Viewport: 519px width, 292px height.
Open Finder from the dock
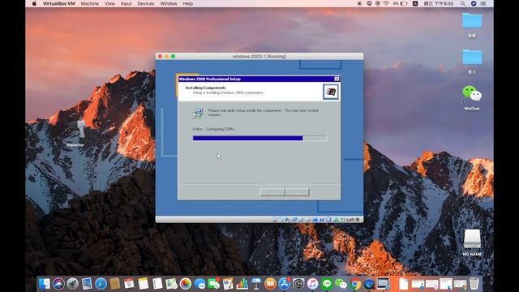(x=44, y=284)
